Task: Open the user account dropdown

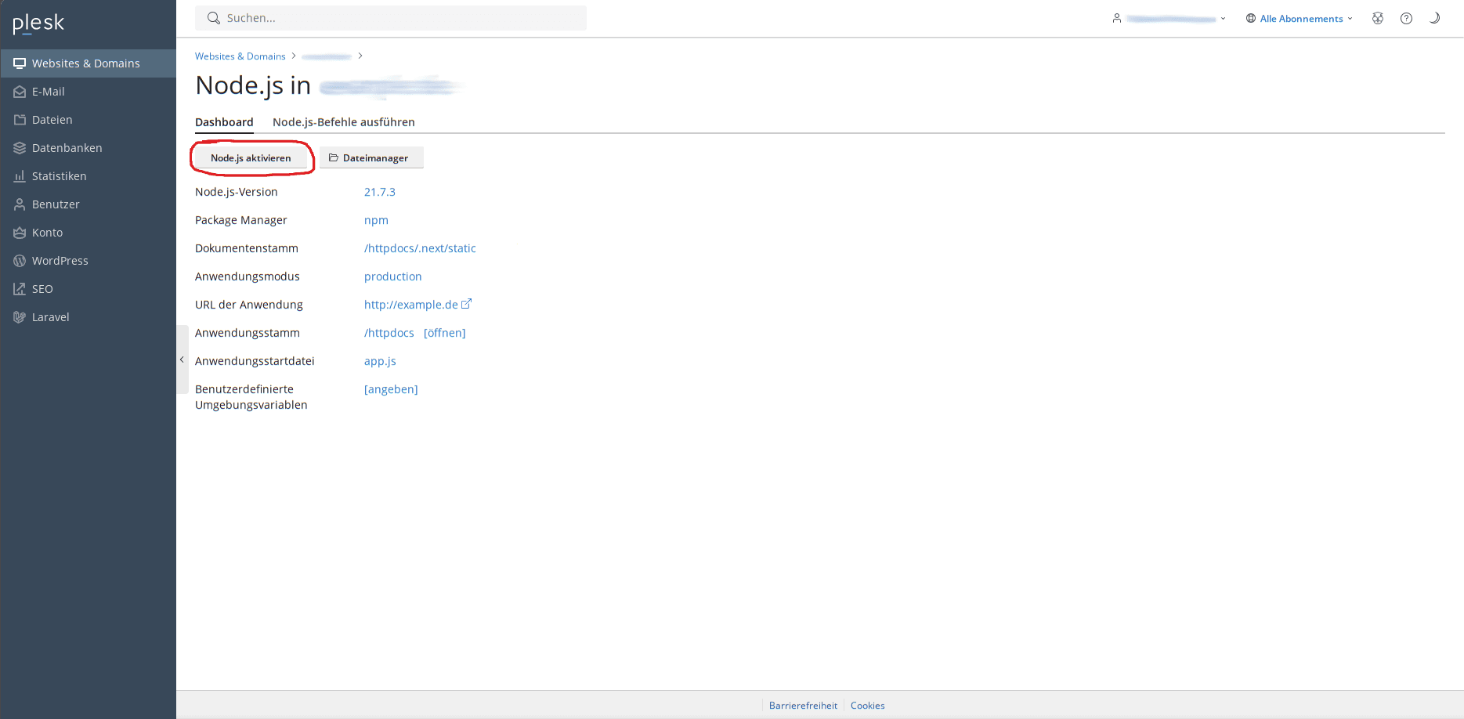Action: (x=1169, y=19)
